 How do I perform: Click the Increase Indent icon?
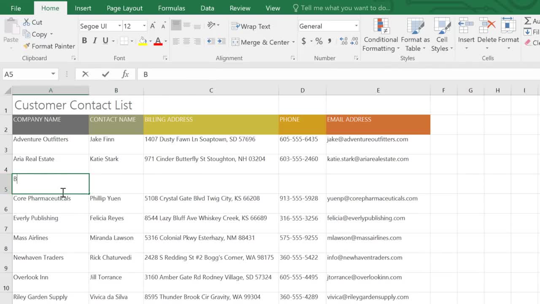(222, 41)
